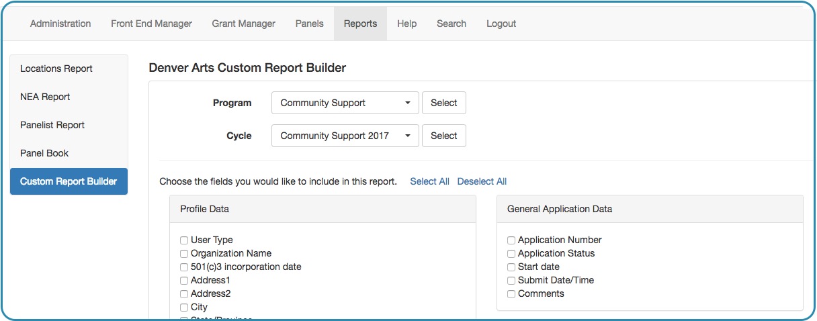Check the Address1 checkbox

[184, 281]
